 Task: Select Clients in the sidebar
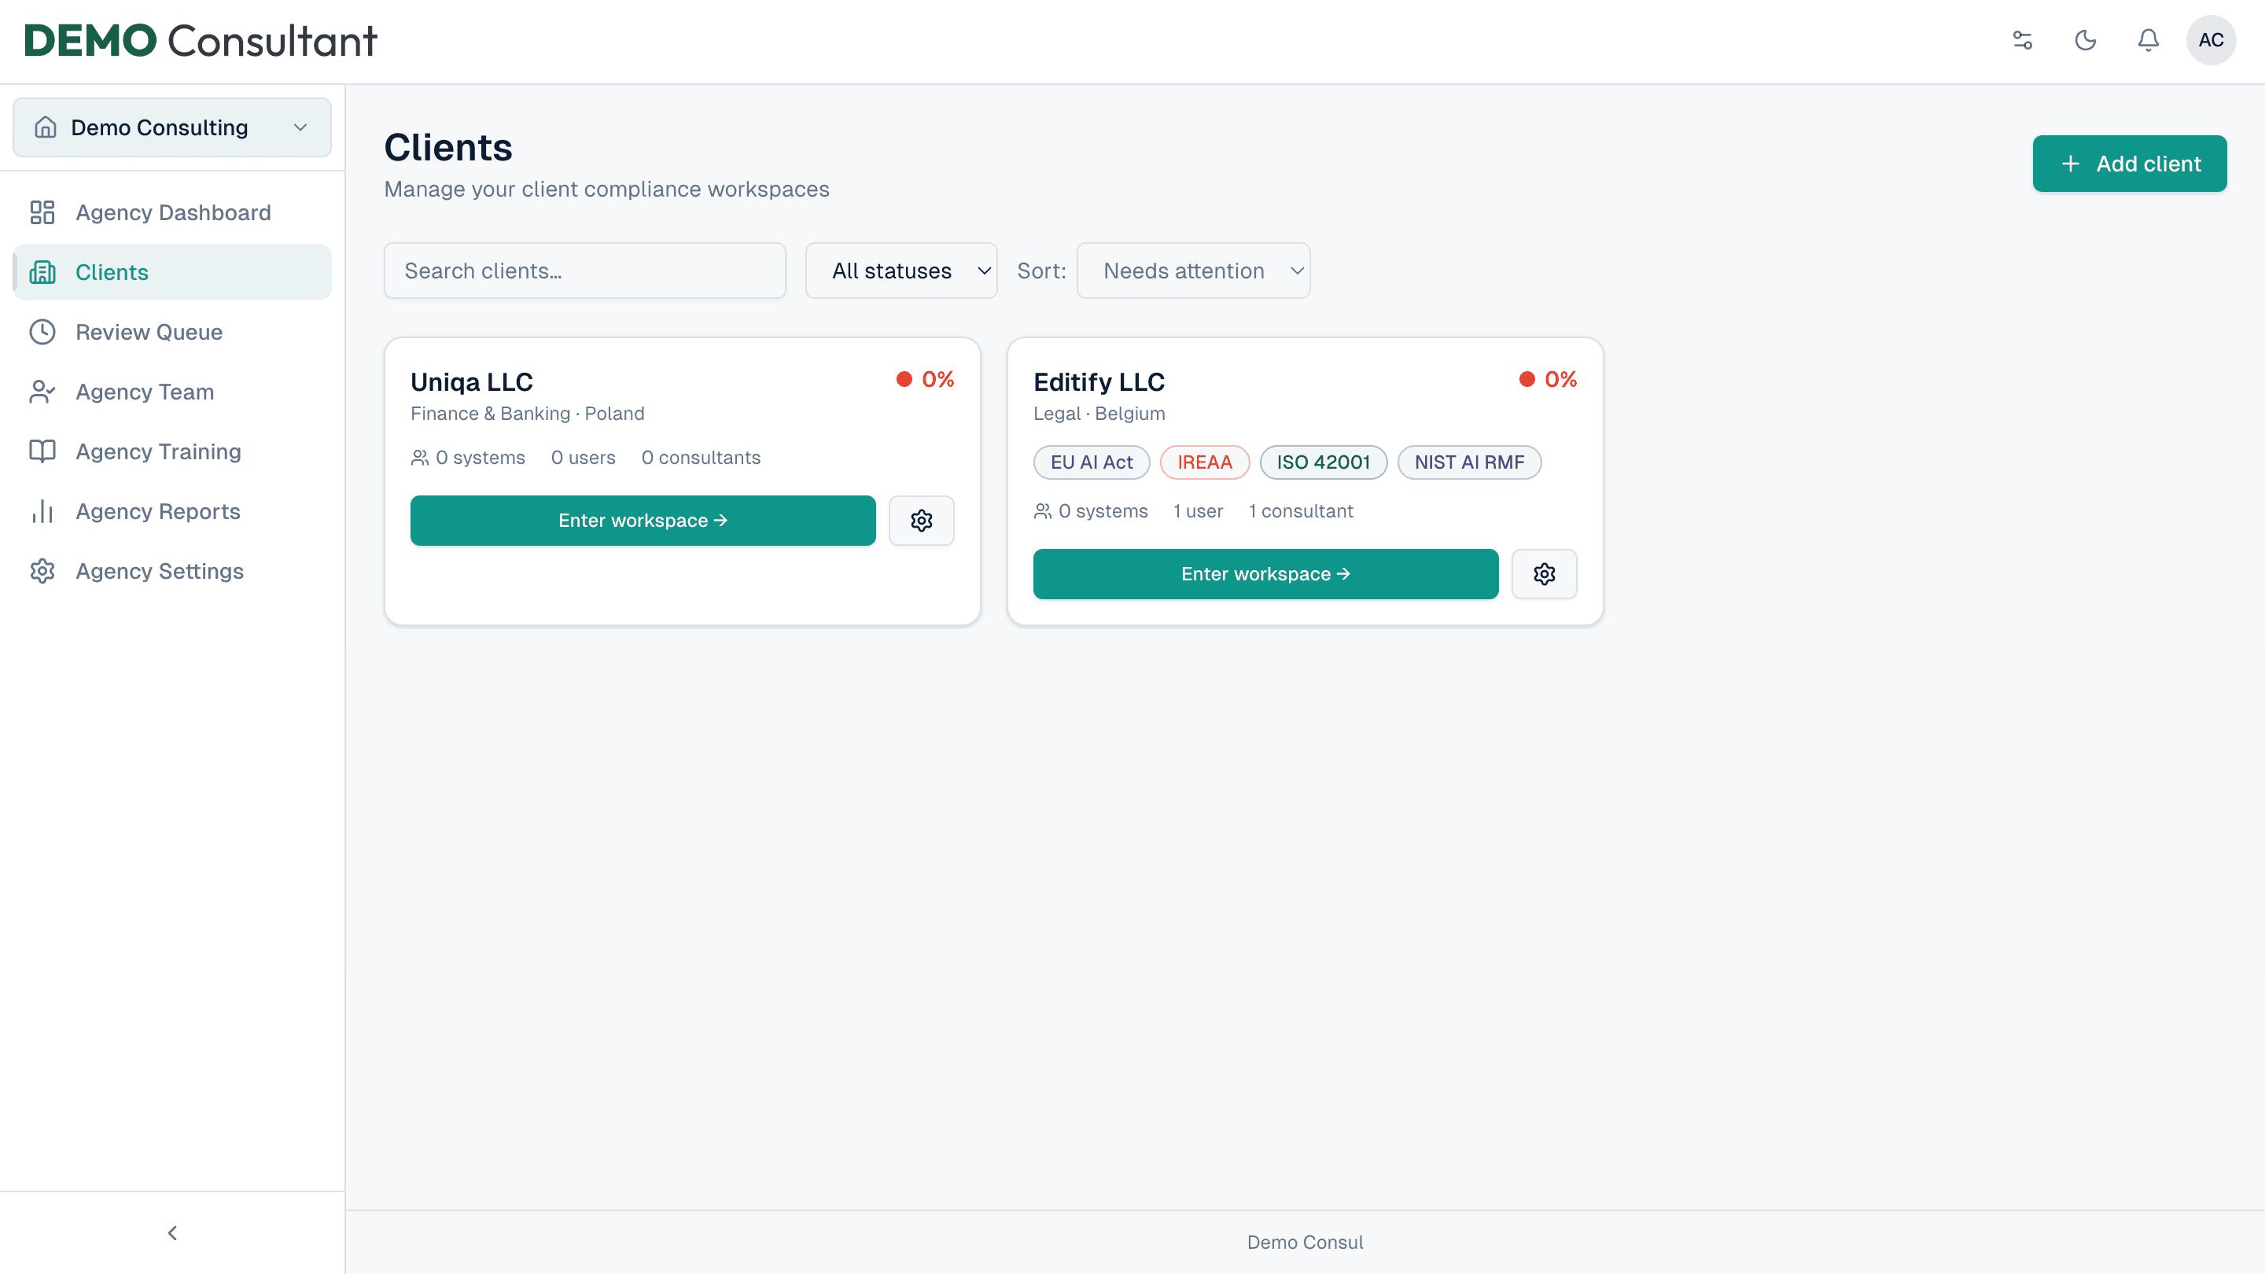click(172, 273)
